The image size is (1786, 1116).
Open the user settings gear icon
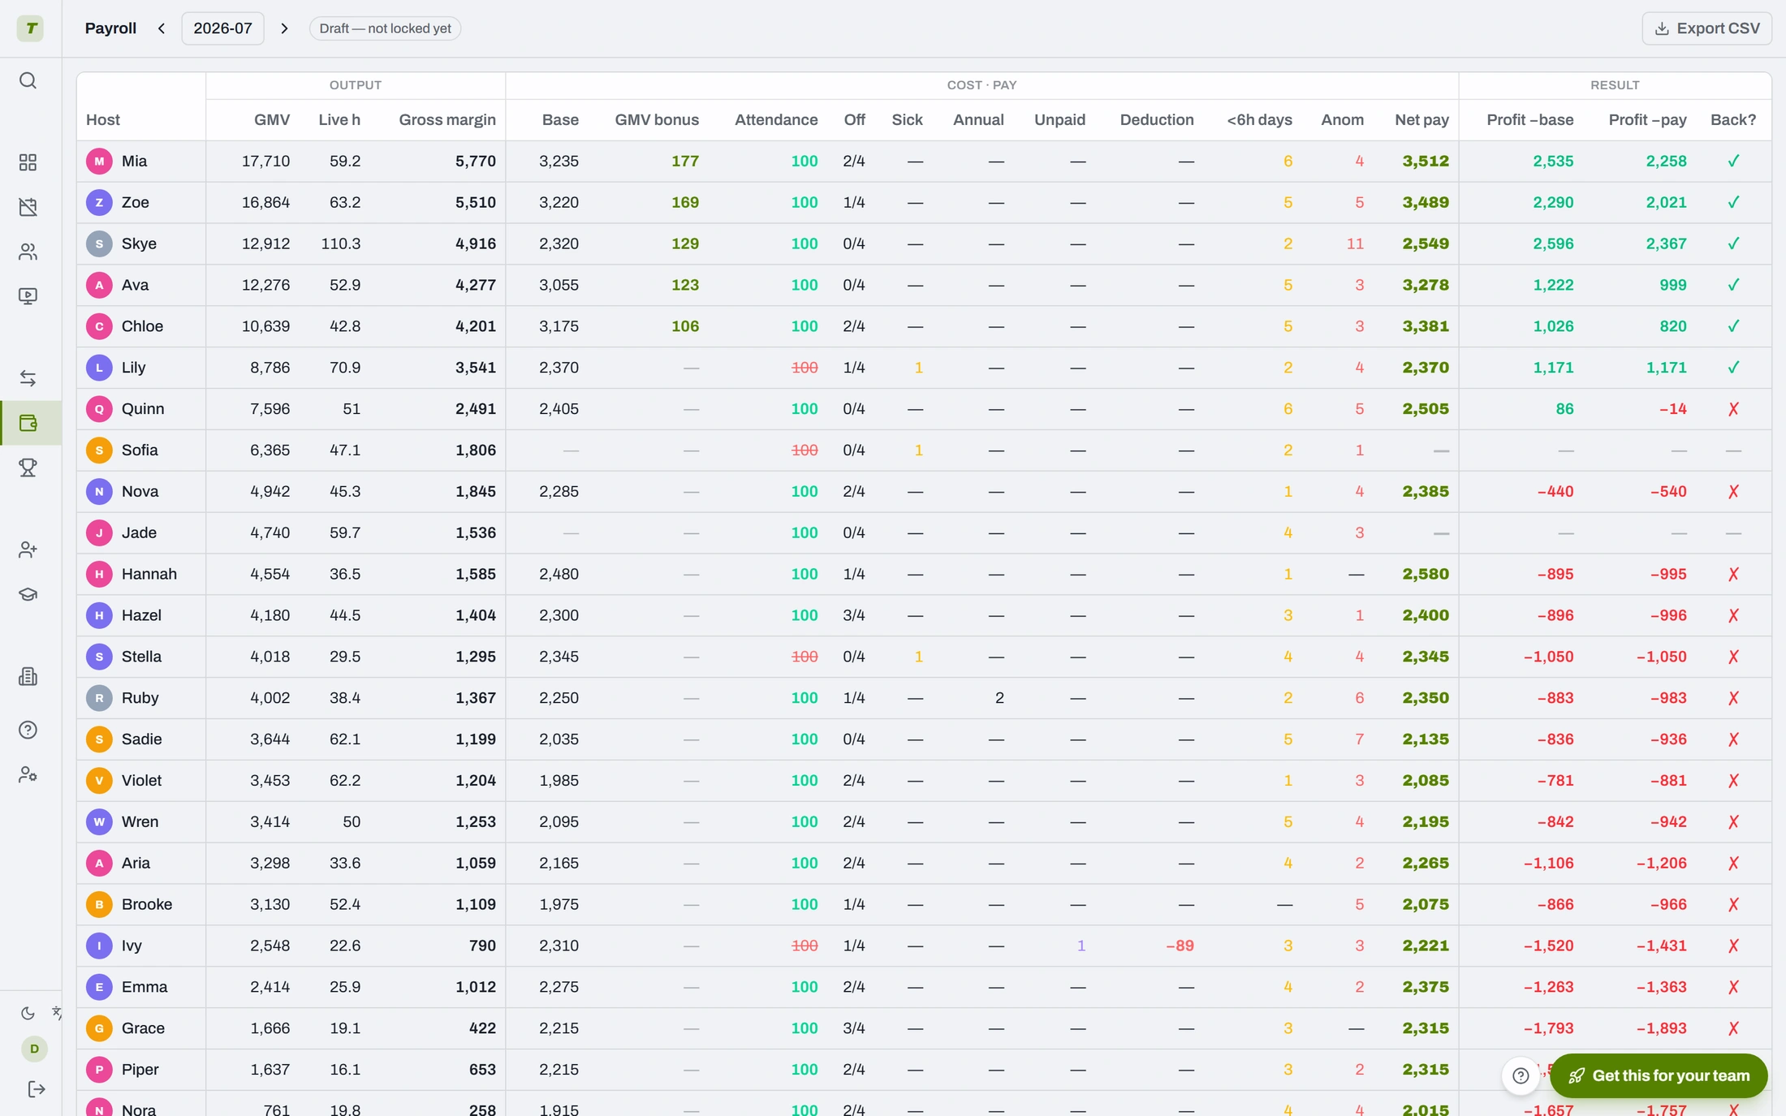tap(28, 774)
